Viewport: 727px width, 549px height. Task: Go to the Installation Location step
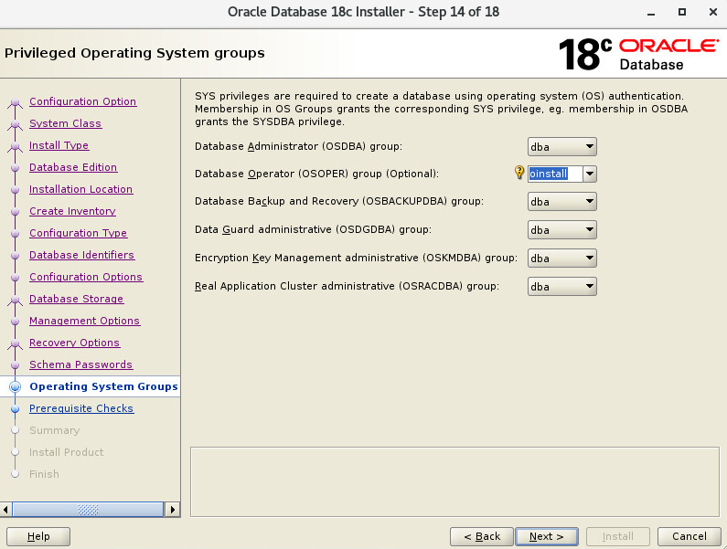point(81,189)
